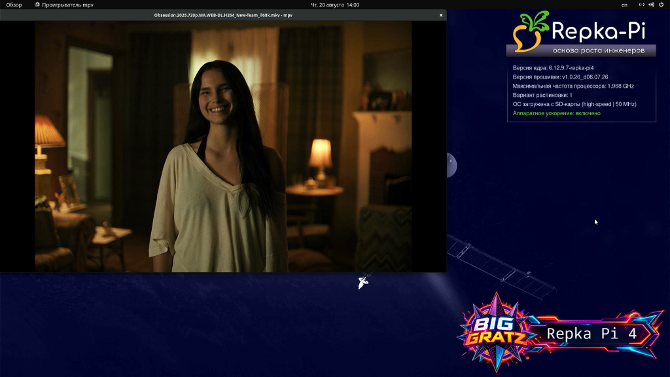Click the video frame in the mpv player

click(223, 147)
